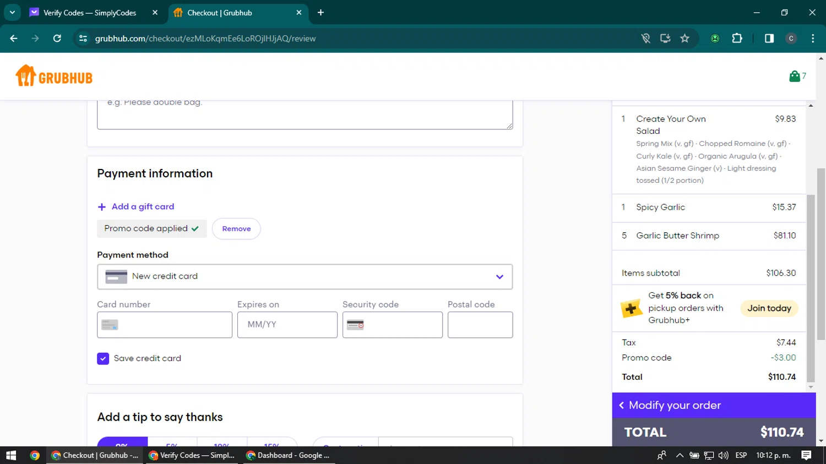Click Join today for Grubhub+

pos(769,308)
